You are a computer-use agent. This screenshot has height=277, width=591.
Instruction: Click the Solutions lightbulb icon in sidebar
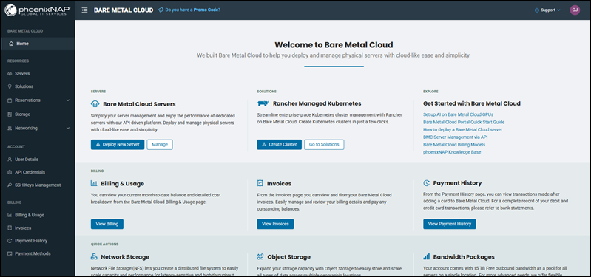pos(10,86)
